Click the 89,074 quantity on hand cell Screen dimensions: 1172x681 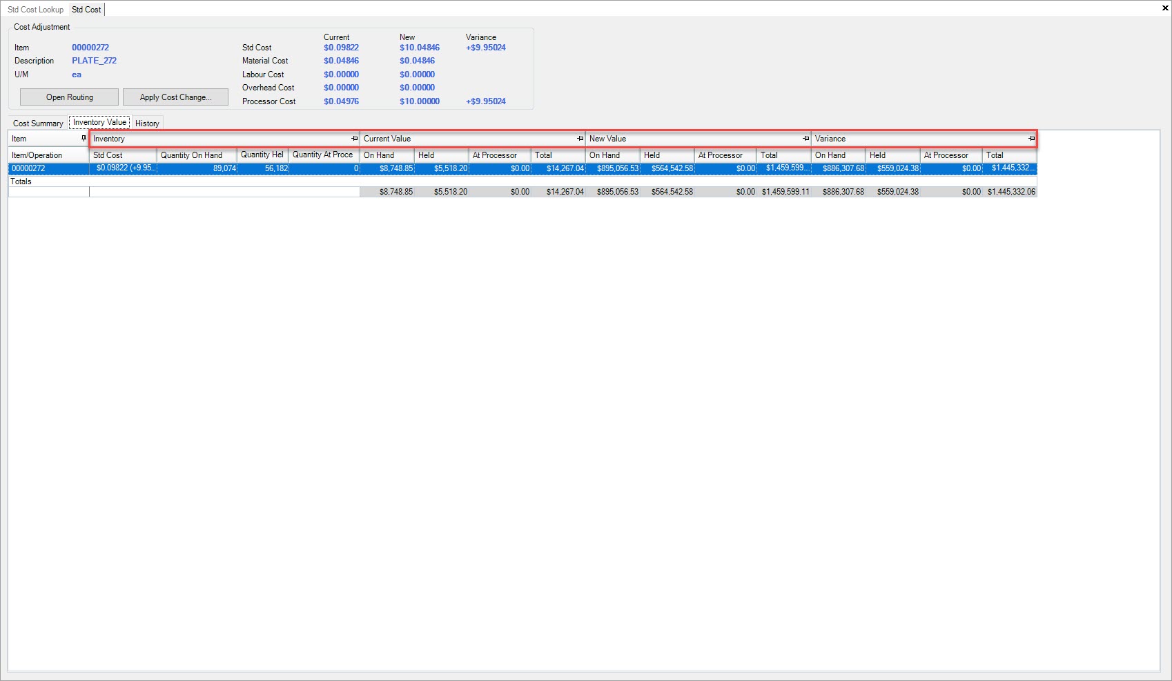click(x=197, y=168)
